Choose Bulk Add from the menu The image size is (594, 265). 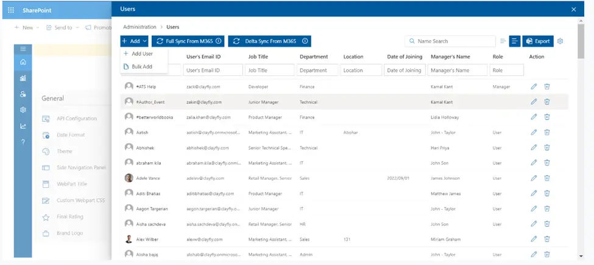coord(142,66)
